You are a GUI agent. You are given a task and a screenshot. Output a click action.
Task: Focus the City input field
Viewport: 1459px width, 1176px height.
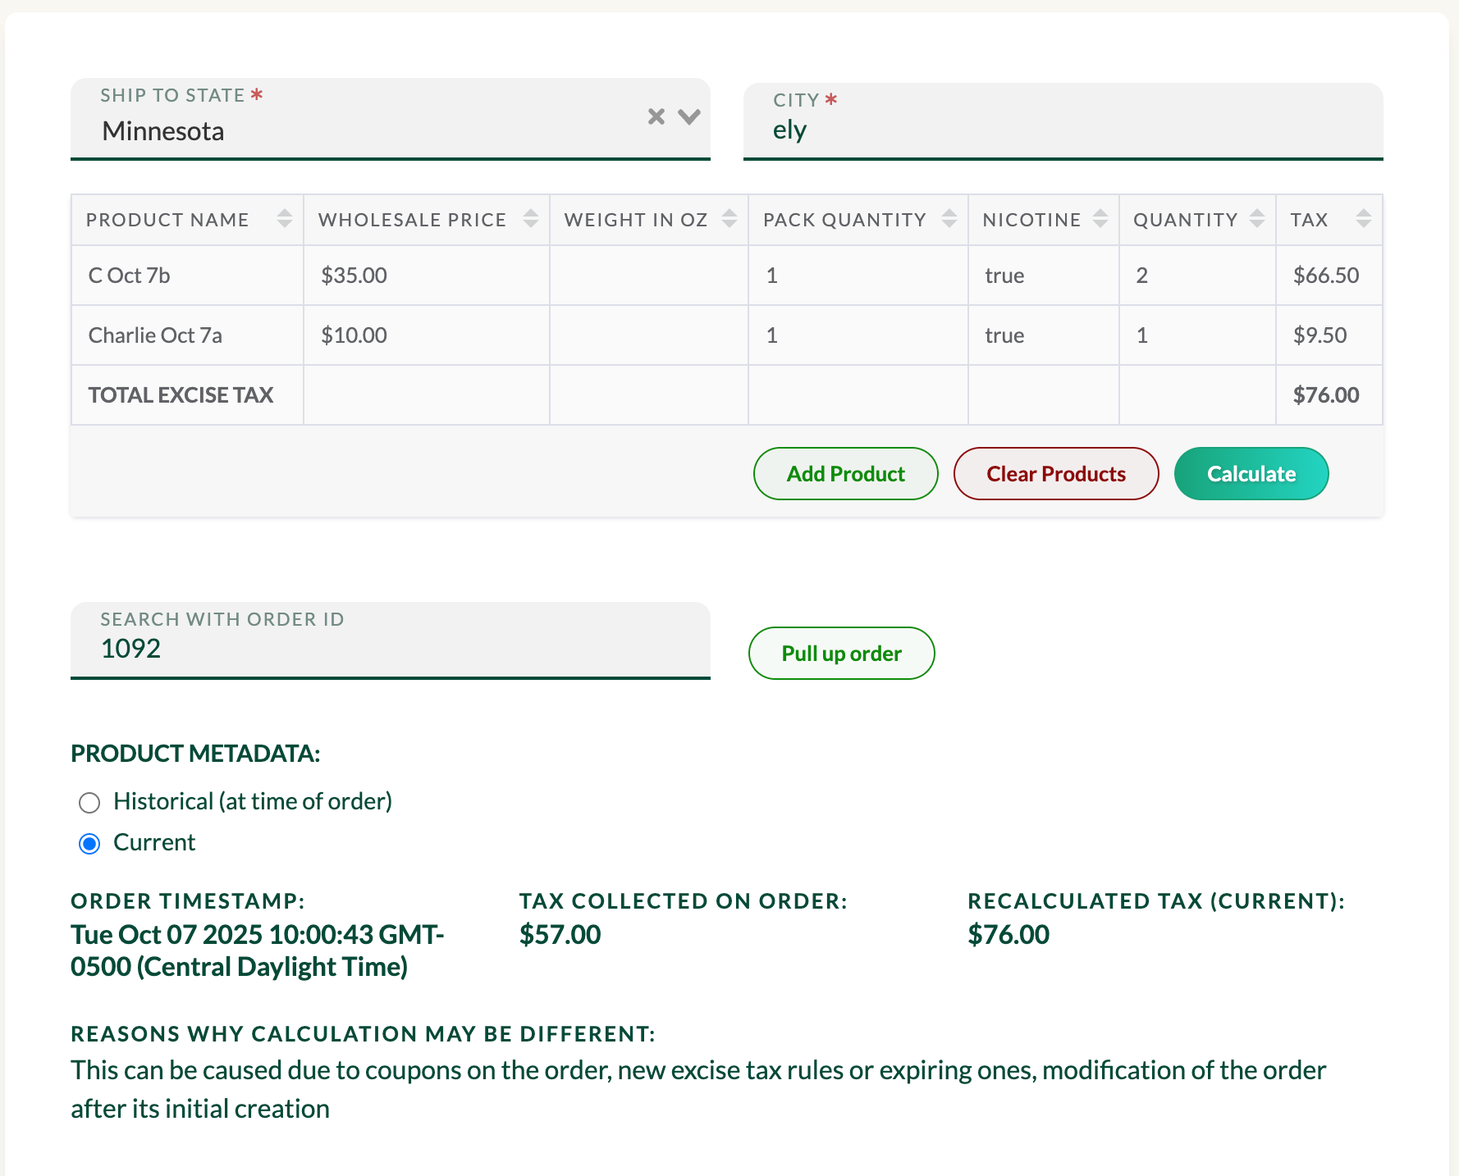1062,130
